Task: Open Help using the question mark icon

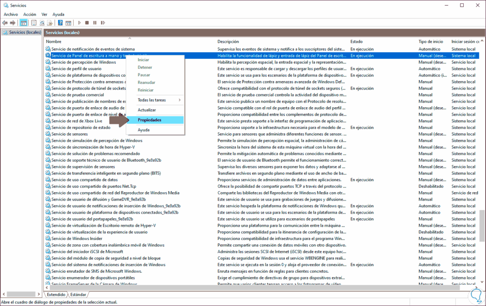Action: pyautogui.click(x=61, y=22)
